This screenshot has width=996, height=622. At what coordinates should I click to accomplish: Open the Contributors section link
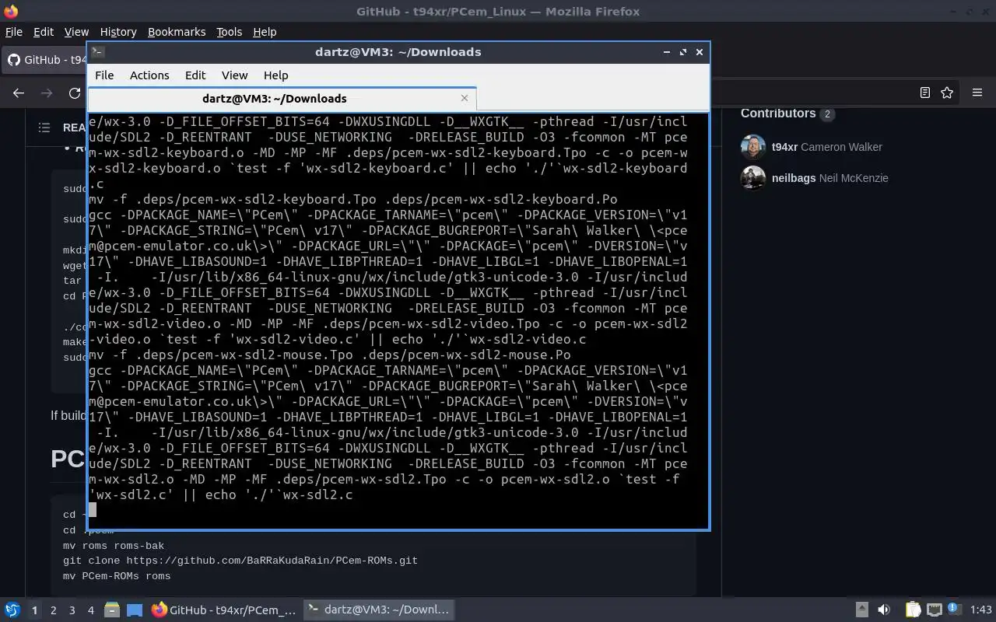[787, 114]
